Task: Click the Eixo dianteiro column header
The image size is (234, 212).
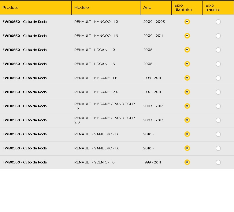Action: 187,8
